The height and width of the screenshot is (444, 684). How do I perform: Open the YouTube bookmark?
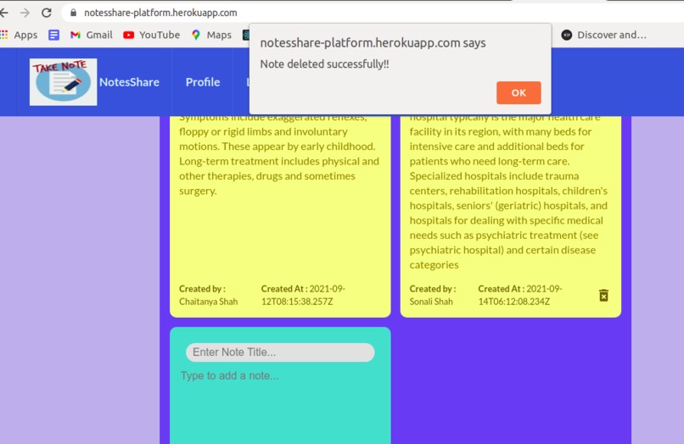tap(151, 35)
